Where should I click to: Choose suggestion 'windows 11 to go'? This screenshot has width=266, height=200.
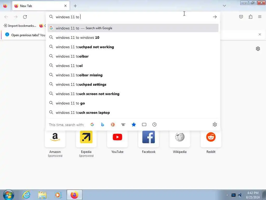[133, 103]
